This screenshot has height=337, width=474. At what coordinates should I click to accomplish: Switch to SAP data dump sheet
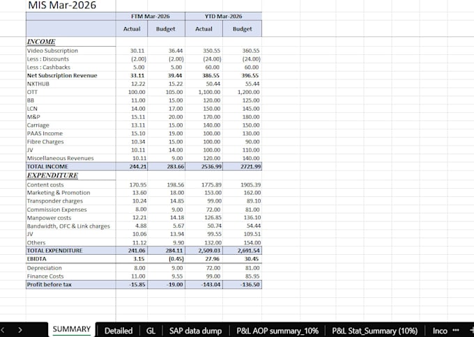click(195, 331)
